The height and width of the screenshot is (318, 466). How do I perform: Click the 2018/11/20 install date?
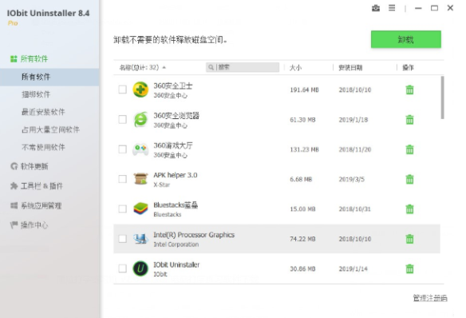(355, 149)
